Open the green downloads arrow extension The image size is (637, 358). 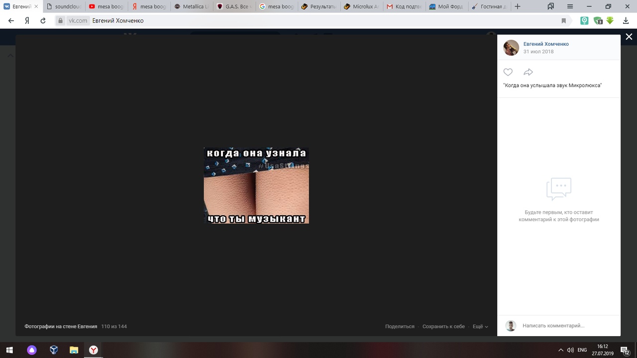click(x=610, y=21)
